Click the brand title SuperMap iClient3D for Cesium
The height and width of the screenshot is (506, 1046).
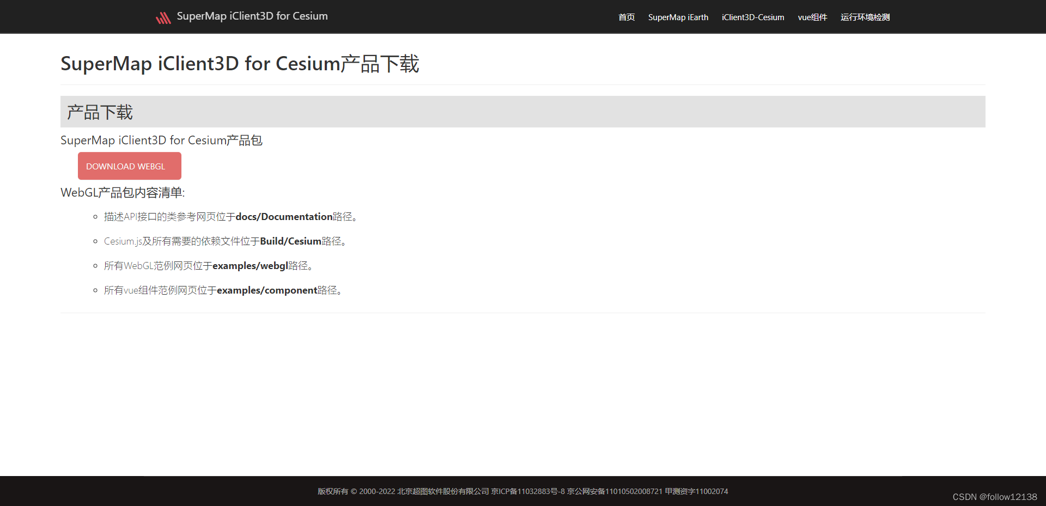pyautogui.click(x=252, y=16)
